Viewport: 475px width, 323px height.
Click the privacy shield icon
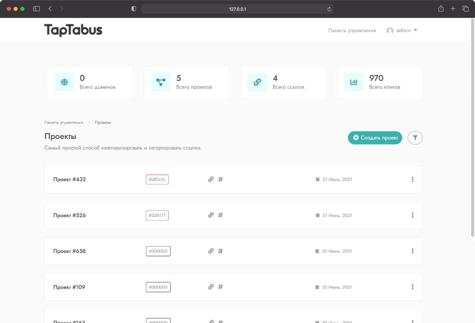click(134, 9)
